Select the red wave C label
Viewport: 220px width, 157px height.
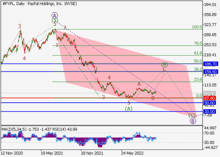[164, 69]
